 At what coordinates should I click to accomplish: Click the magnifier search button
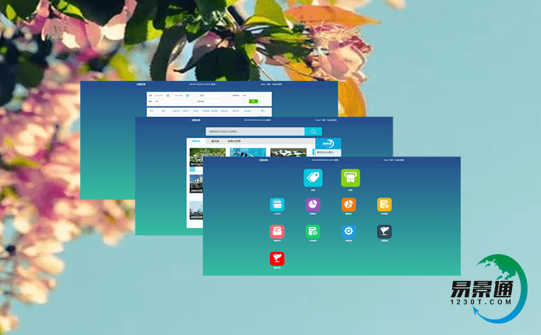click(x=313, y=131)
